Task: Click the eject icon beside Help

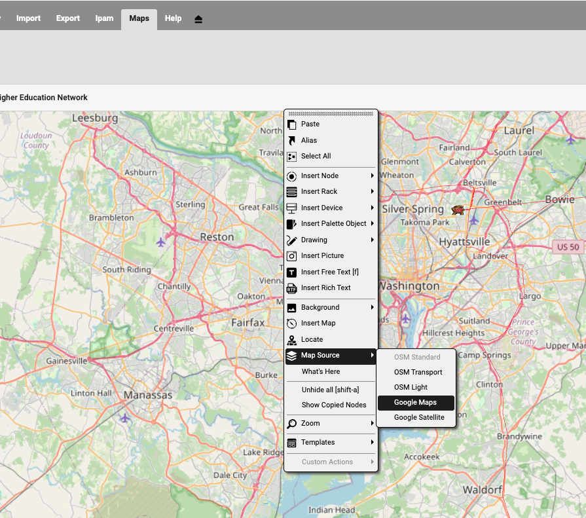Action: click(198, 19)
